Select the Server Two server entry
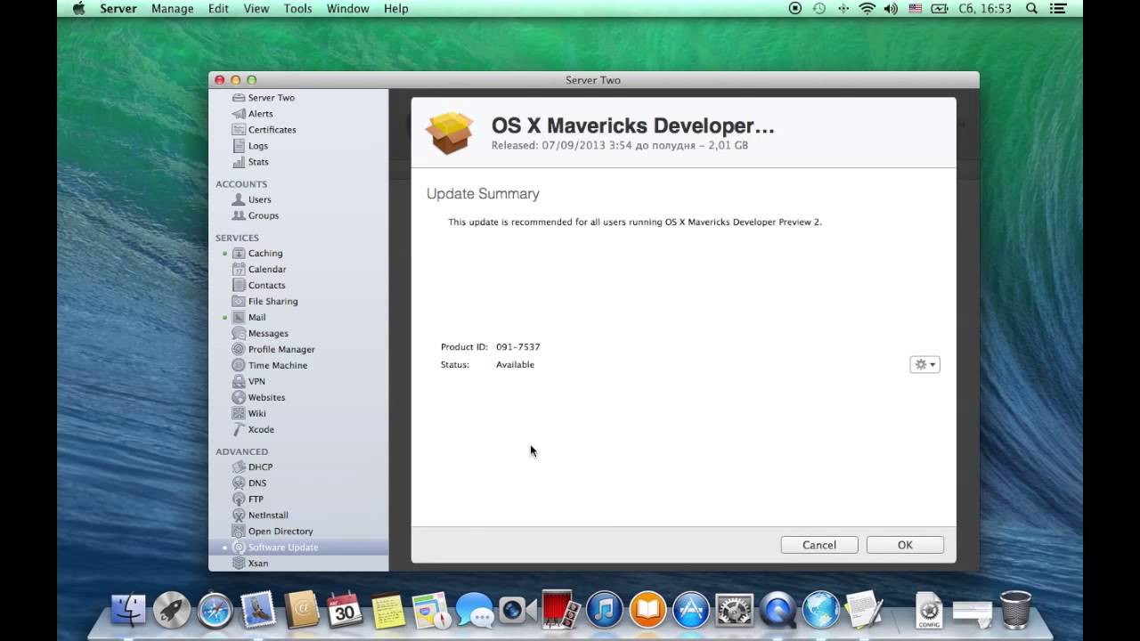 (x=263, y=98)
